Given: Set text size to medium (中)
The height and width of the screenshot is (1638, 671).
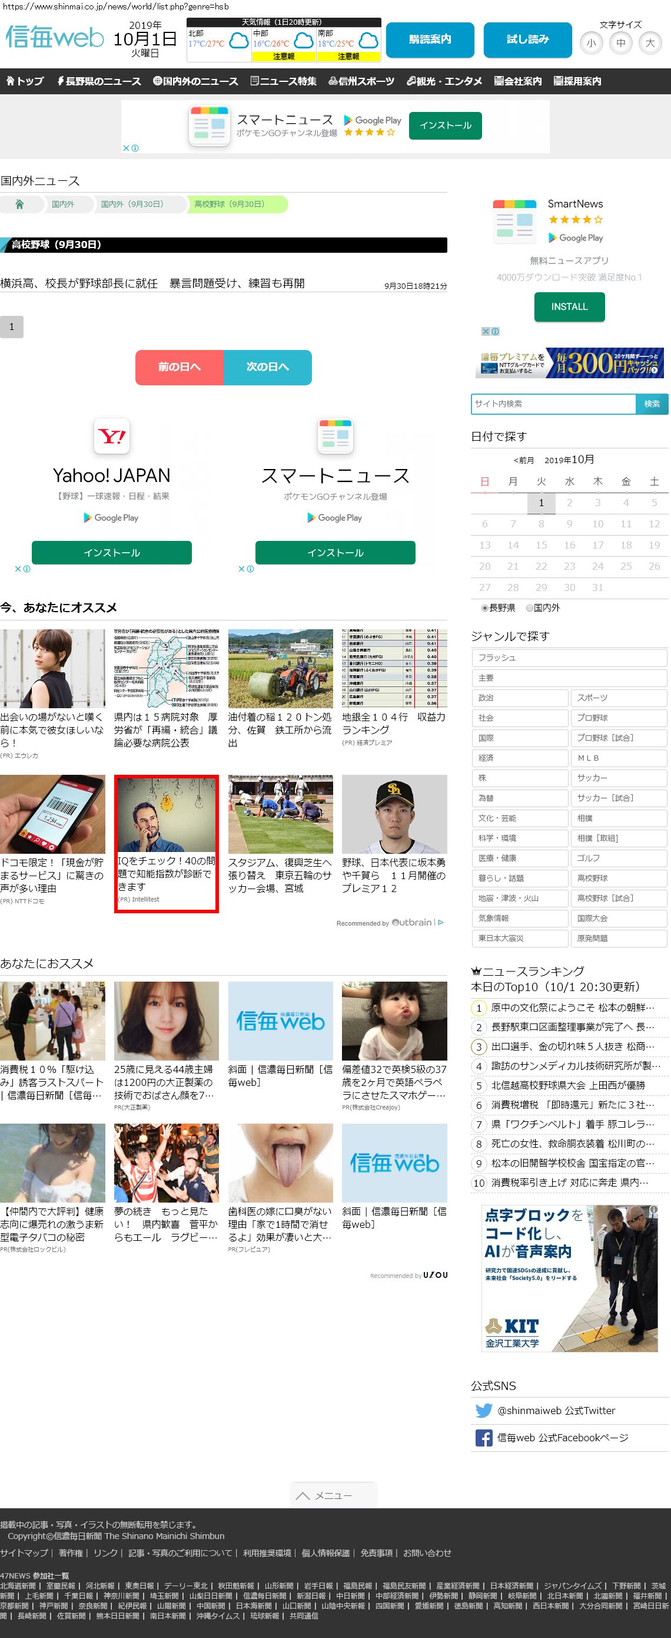Looking at the screenshot, I should [620, 43].
